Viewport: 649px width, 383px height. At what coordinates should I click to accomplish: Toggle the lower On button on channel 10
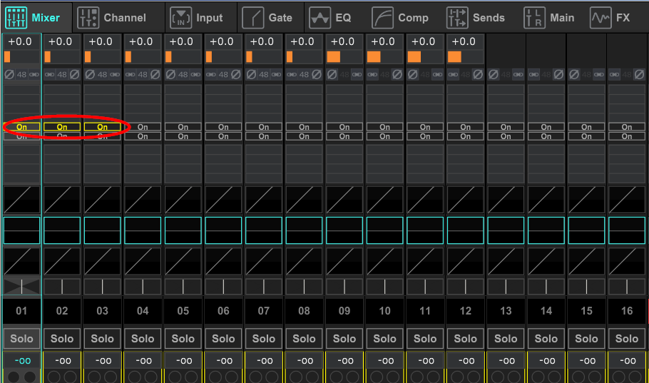(x=385, y=136)
